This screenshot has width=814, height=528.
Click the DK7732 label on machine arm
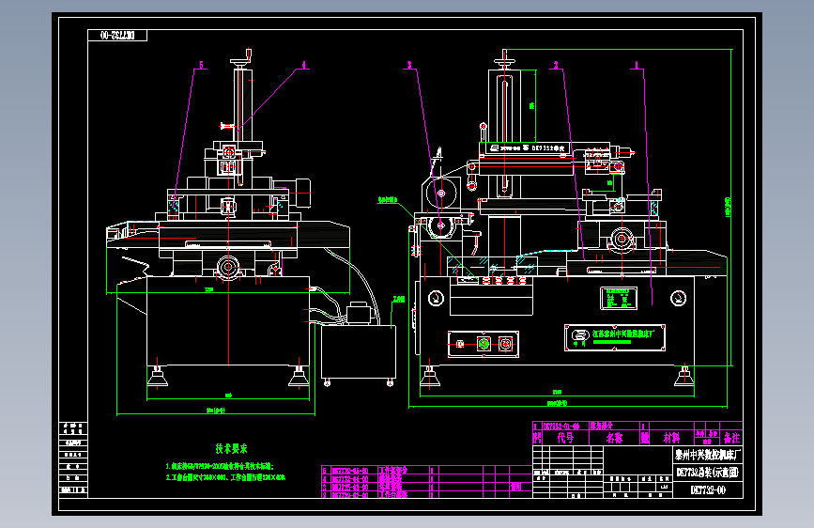[x=547, y=148]
